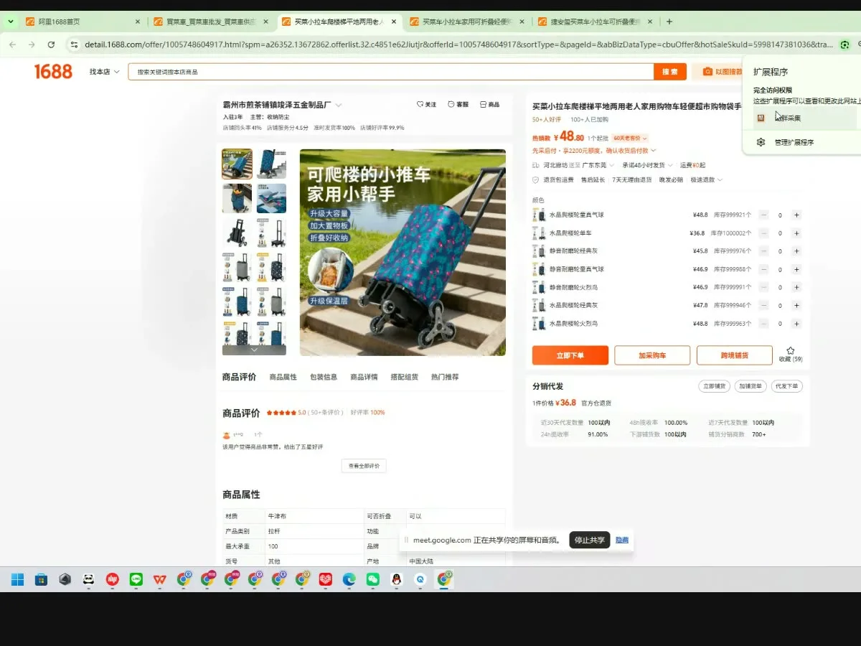Viewport: 861px width, 646px height.
Task: Open new browser tab with plus
Action: [669, 22]
